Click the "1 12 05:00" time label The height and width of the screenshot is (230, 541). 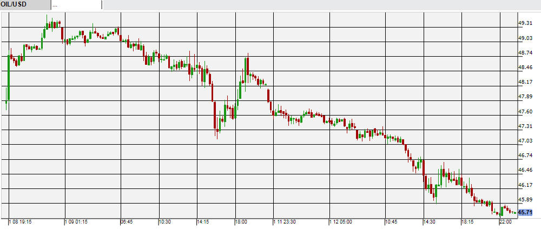343,222
